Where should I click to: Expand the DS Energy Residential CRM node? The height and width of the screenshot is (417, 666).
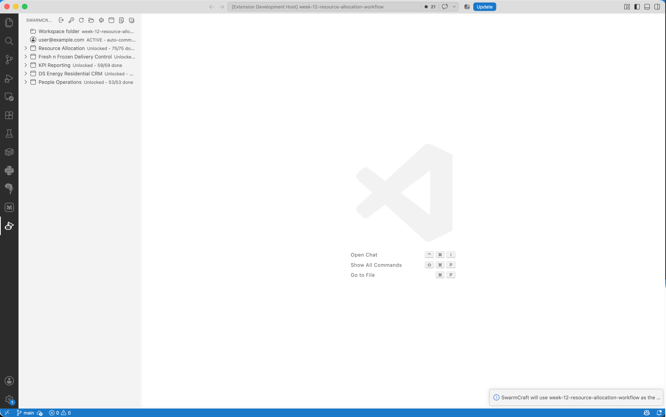25,73
